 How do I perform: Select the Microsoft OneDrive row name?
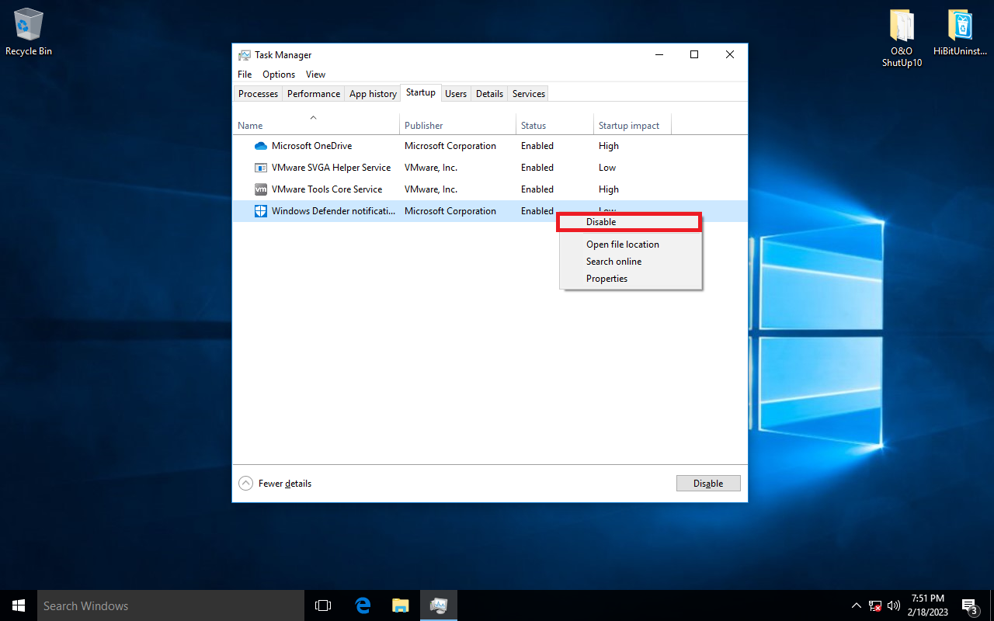tap(311, 146)
